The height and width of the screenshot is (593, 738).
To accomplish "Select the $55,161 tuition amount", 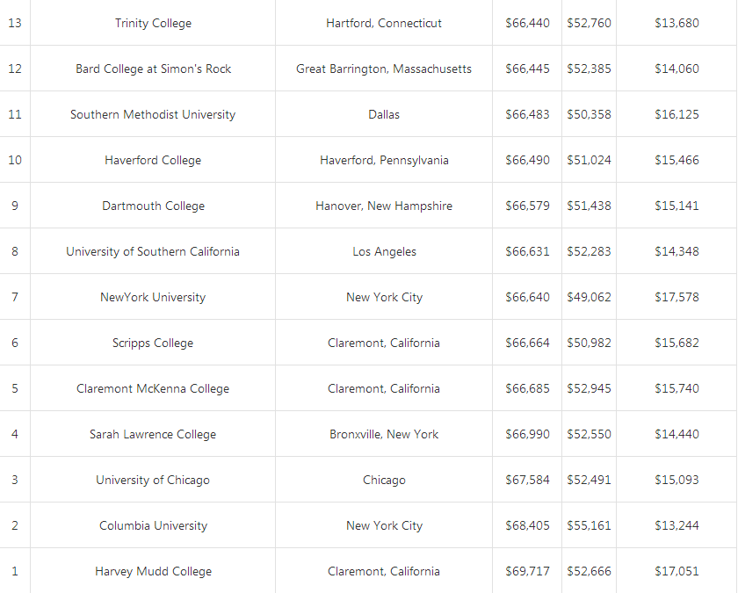I will click(589, 525).
